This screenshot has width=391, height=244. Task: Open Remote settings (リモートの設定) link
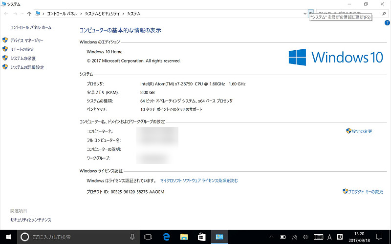(x=22, y=49)
